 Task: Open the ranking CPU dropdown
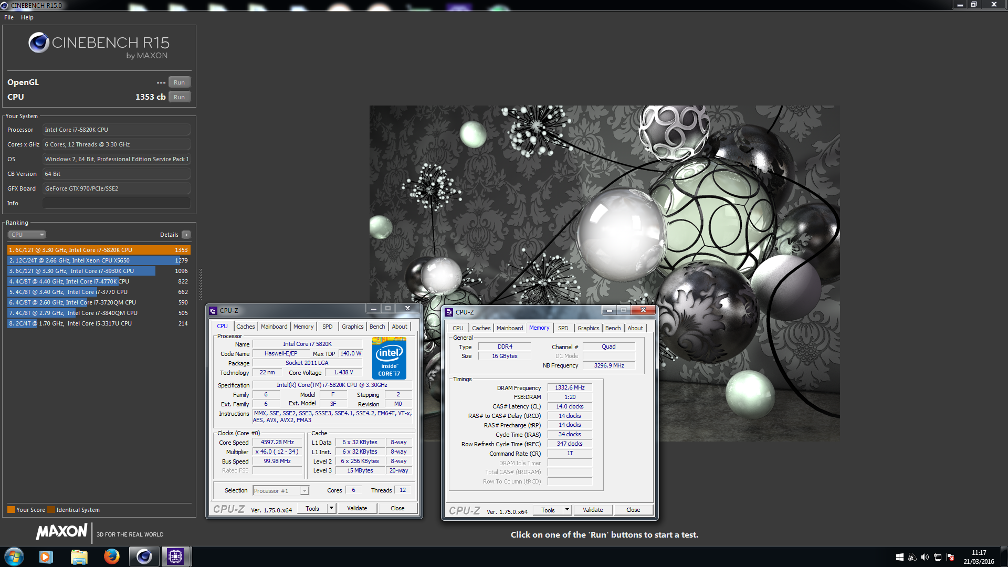[27, 235]
